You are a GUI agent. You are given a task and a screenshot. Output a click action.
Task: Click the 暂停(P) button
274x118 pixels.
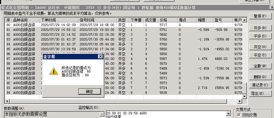260,16
